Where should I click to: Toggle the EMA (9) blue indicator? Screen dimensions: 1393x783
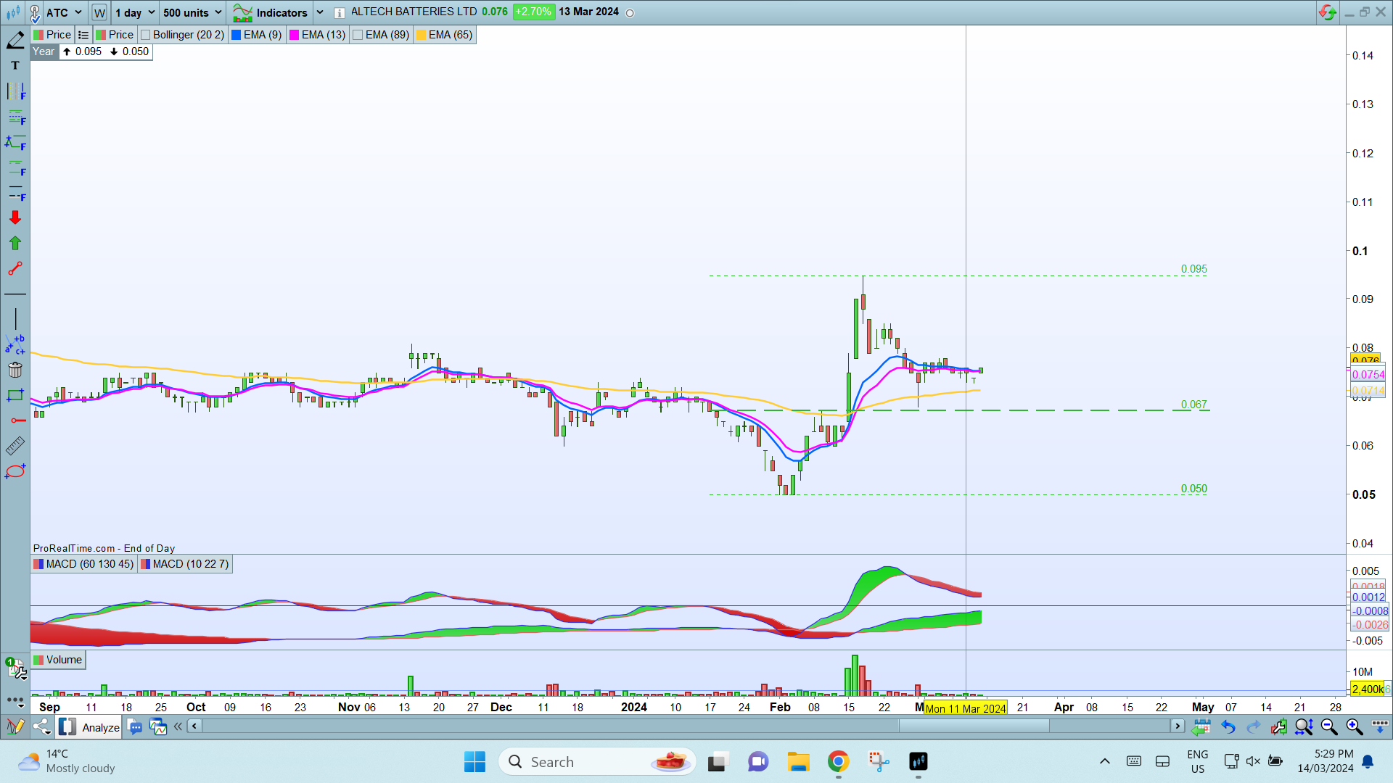tap(257, 35)
